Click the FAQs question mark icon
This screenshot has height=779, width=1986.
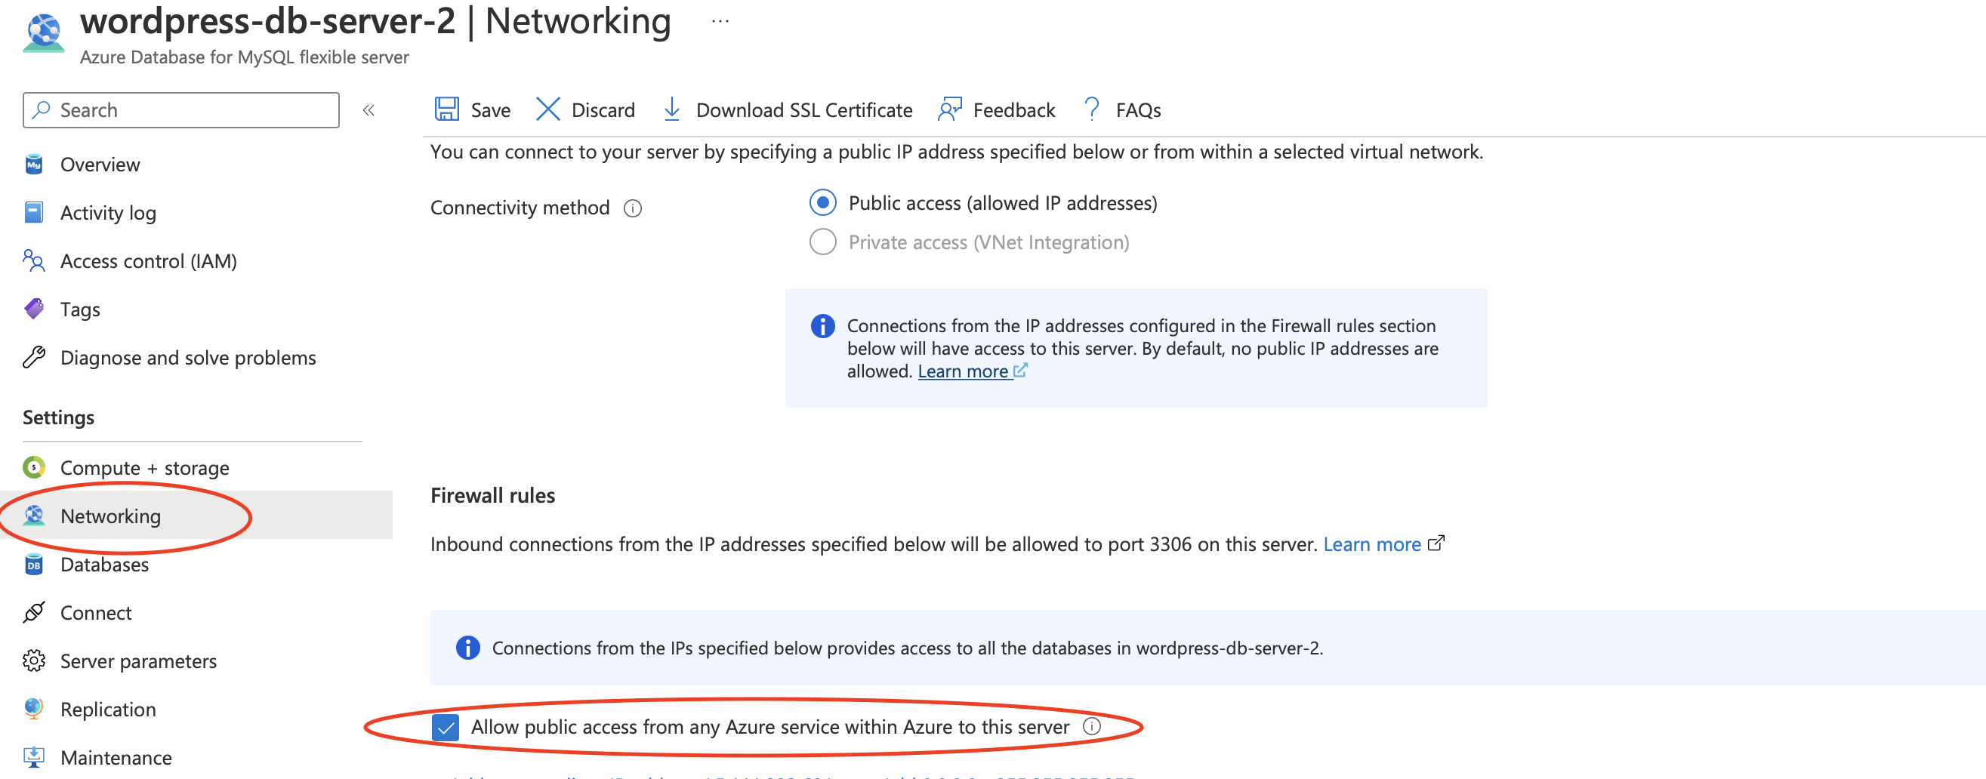click(x=1091, y=109)
